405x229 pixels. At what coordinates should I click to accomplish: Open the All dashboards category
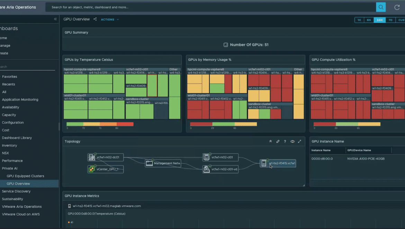pos(4,92)
